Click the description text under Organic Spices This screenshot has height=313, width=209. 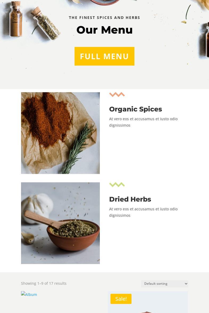tap(143, 122)
